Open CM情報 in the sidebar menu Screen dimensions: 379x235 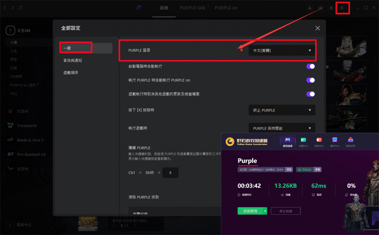click(x=16, y=76)
